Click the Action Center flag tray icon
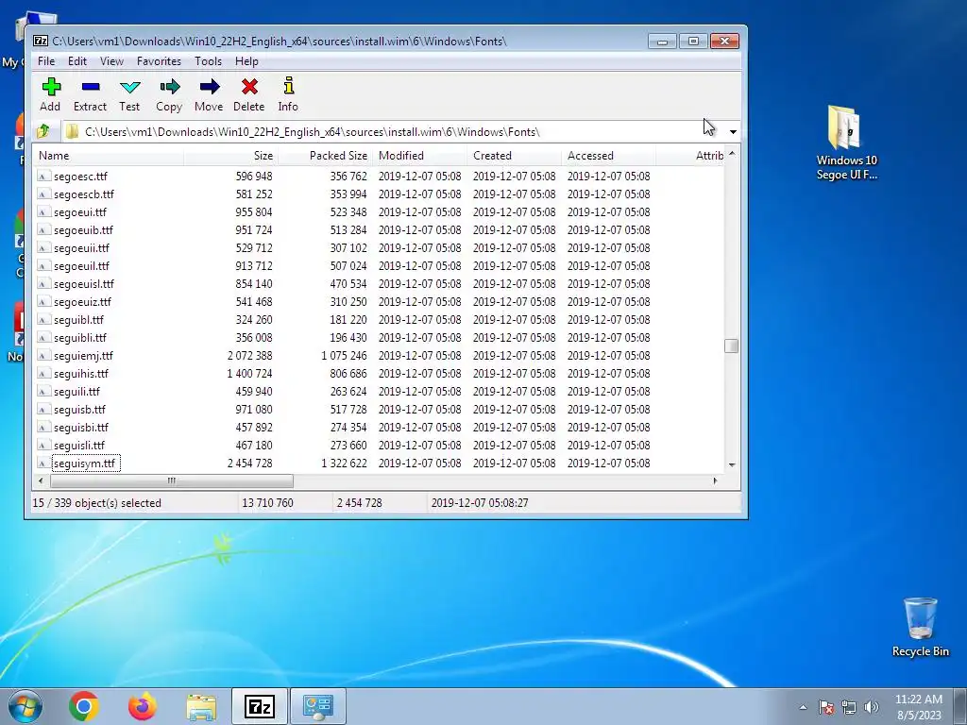Image resolution: width=967 pixels, height=725 pixels. [826, 707]
